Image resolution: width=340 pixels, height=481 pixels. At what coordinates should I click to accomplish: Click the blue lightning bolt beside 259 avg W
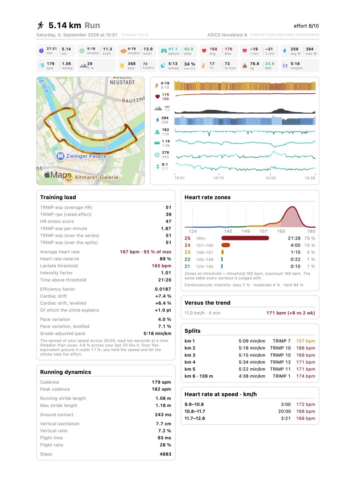point(285,51)
